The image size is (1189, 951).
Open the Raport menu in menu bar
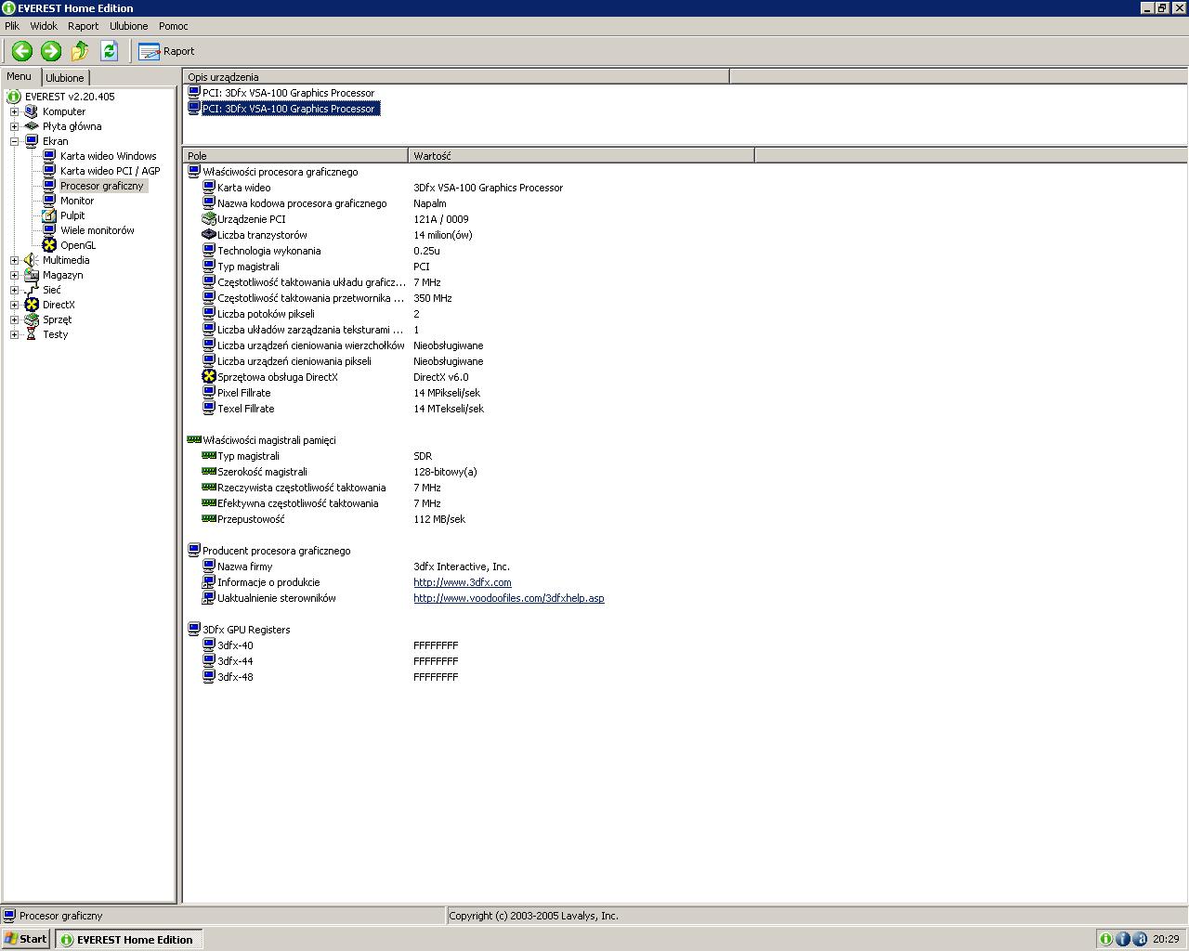(x=83, y=26)
